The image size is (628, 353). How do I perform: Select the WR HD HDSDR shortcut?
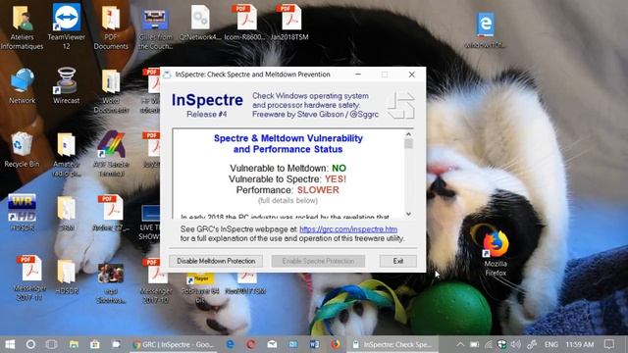tap(22, 213)
